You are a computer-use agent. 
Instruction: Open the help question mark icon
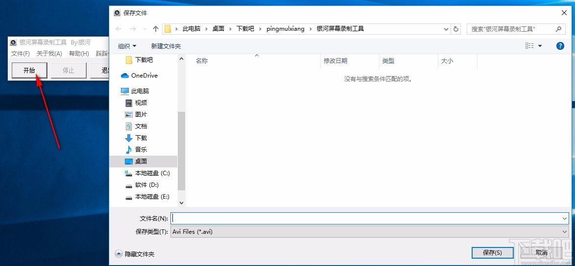560,46
